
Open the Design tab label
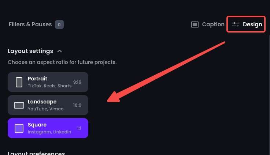point(252,24)
